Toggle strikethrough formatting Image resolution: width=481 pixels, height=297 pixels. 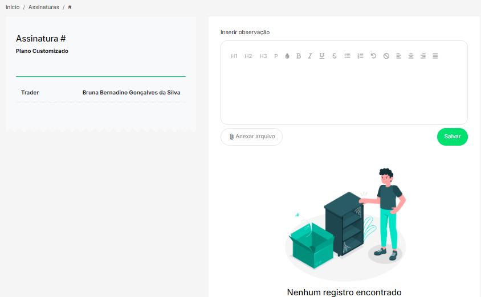(x=335, y=56)
